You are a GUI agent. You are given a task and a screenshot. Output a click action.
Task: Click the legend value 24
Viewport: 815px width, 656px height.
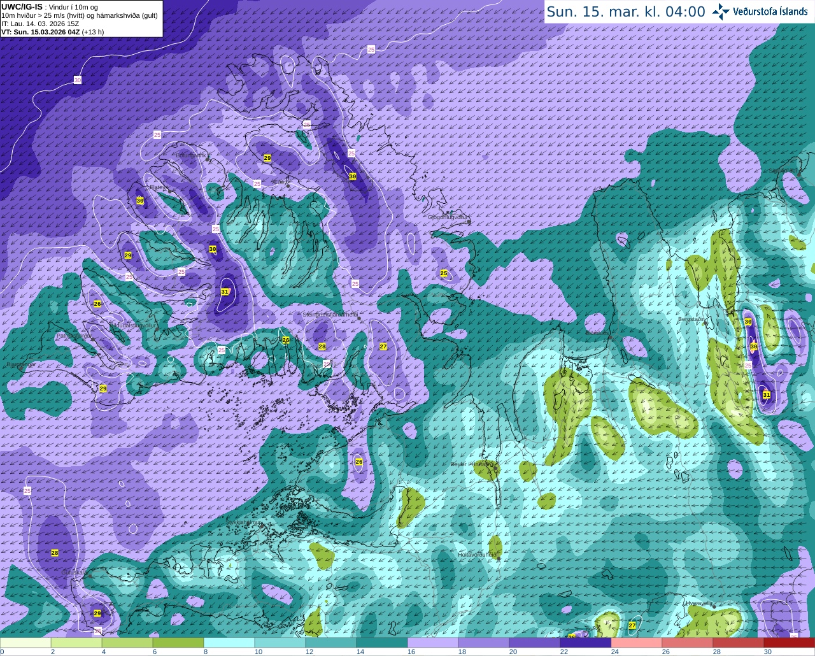614,652
